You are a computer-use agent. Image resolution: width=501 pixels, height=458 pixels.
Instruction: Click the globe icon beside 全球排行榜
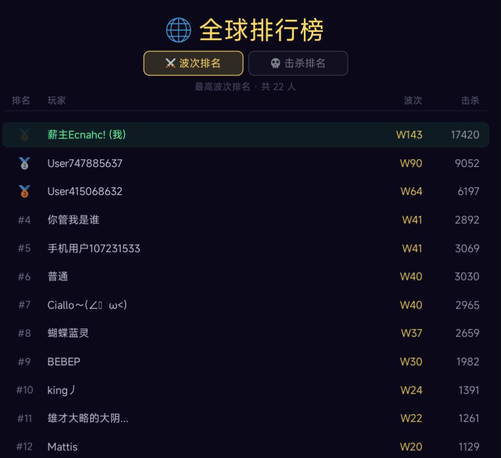[178, 30]
